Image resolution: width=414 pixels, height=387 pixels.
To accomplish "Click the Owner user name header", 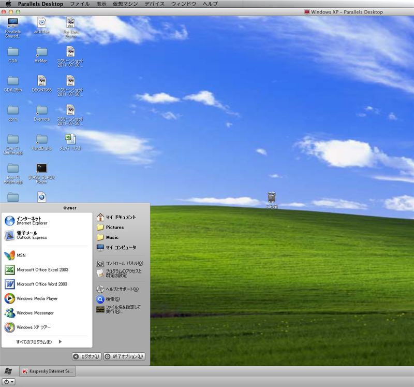I will click(70, 208).
